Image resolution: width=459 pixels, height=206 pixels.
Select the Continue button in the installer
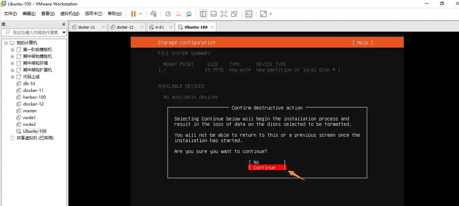point(267,167)
